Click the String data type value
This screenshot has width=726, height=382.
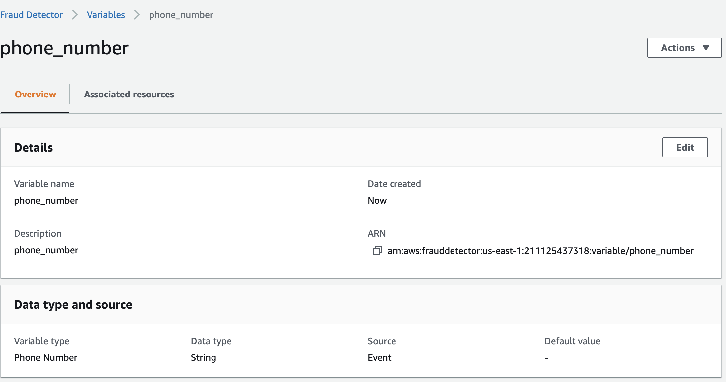(203, 357)
